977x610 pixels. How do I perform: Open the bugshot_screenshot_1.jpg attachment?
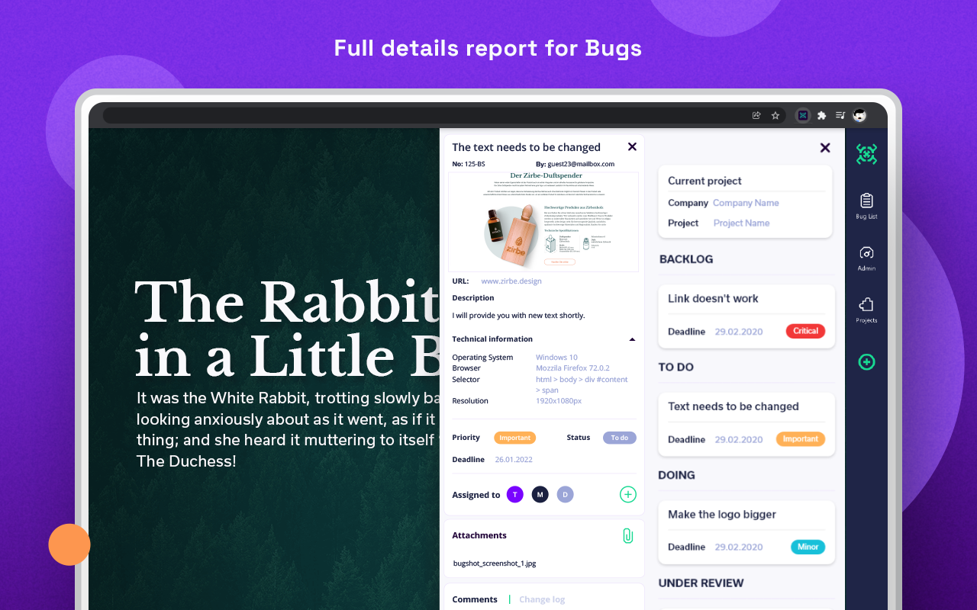pos(495,563)
